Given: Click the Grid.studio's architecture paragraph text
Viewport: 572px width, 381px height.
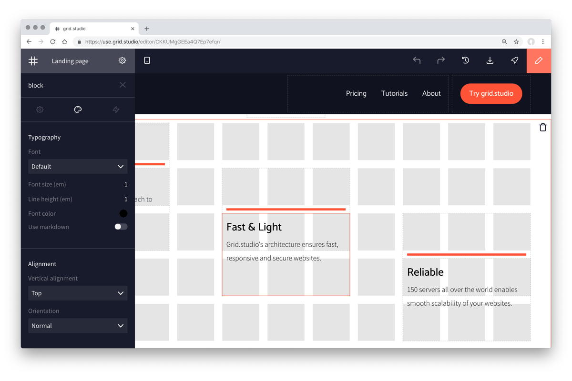Looking at the screenshot, I should [282, 251].
